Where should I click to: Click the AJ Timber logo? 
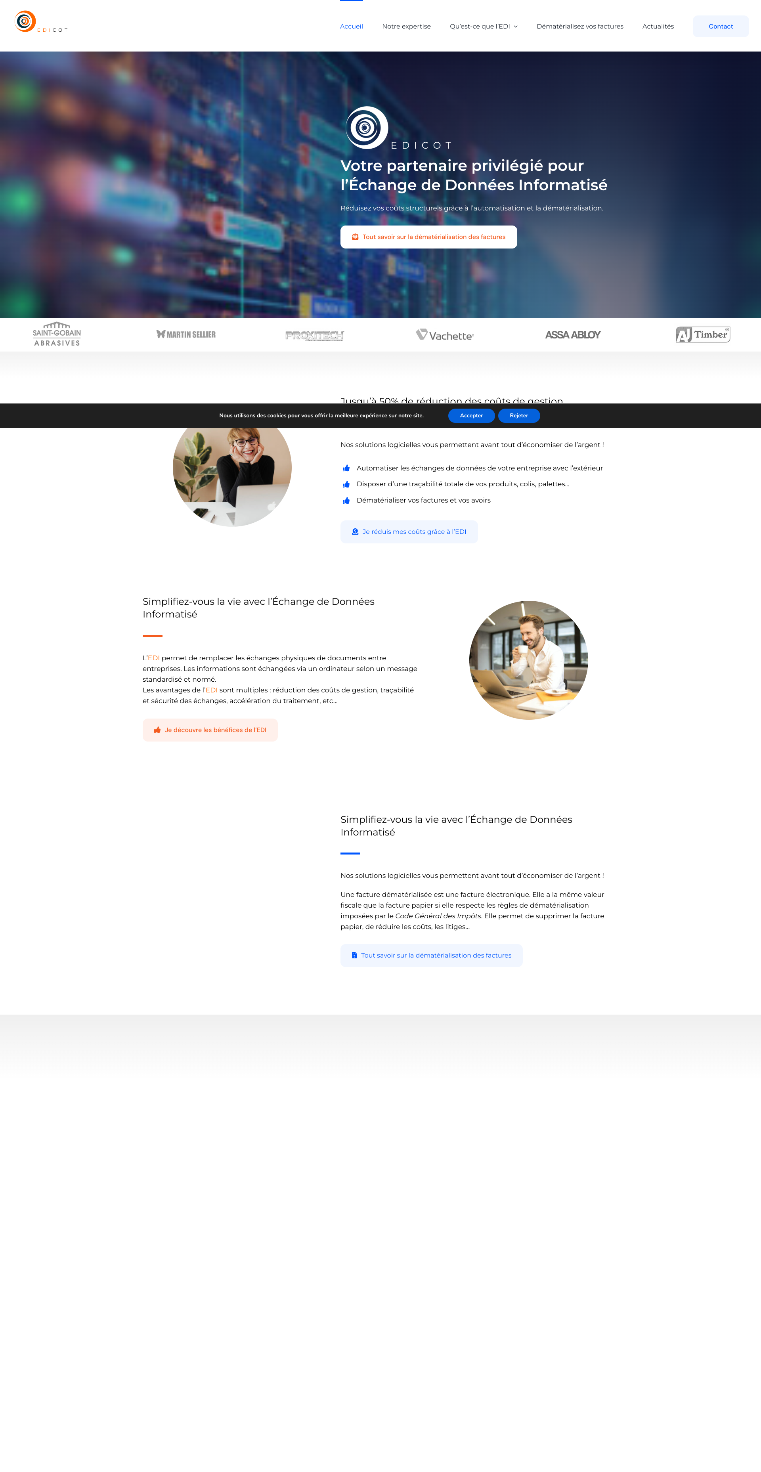[x=703, y=334]
